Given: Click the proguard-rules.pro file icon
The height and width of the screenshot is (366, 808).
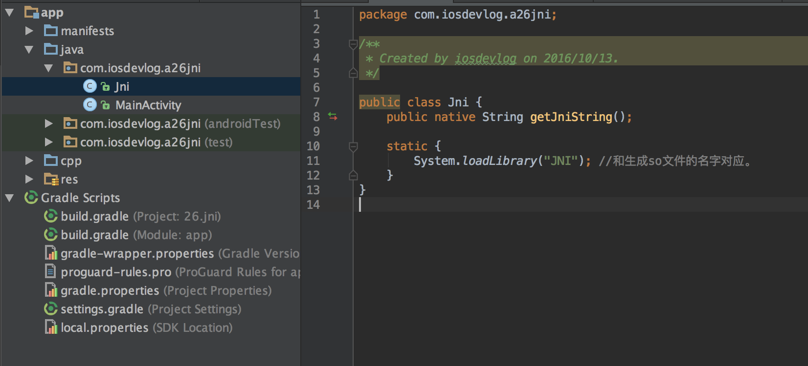Looking at the screenshot, I should coord(50,271).
